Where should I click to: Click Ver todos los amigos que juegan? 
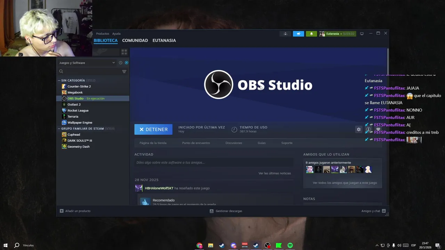[345, 183]
